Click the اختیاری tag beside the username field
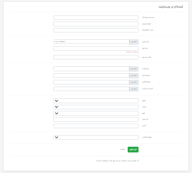192x173 pixels. 134,42
